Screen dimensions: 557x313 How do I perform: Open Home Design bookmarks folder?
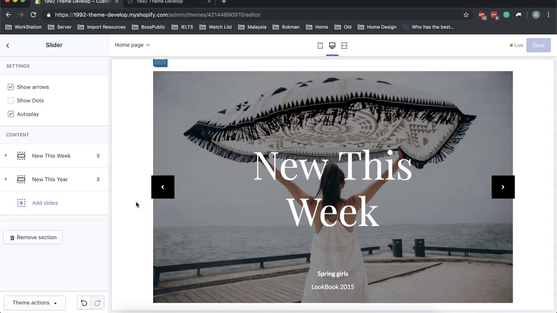click(377, 27)
